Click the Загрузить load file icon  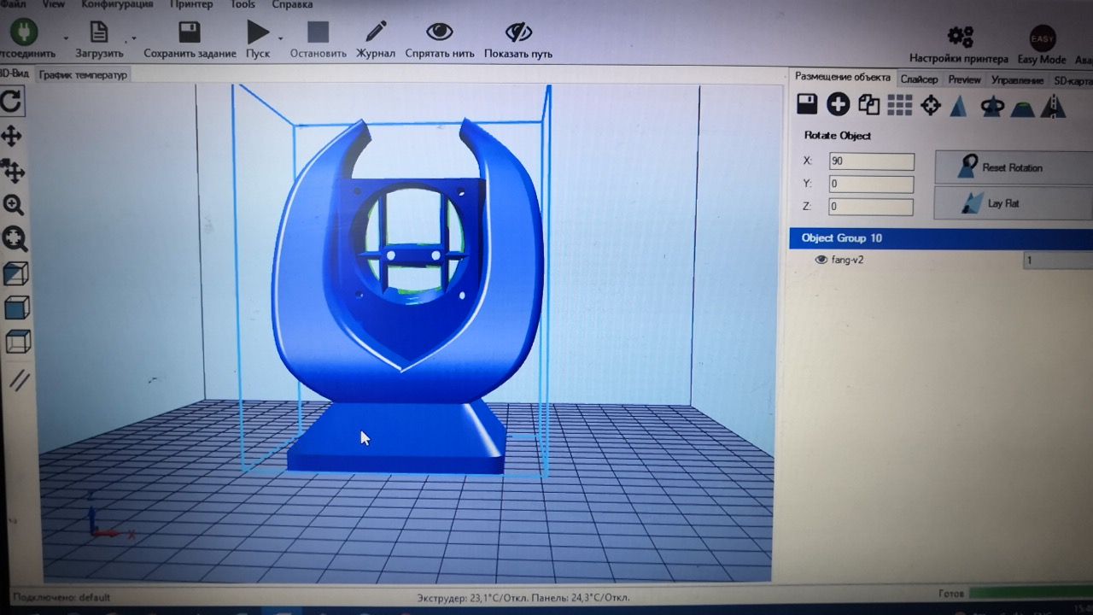100,32
